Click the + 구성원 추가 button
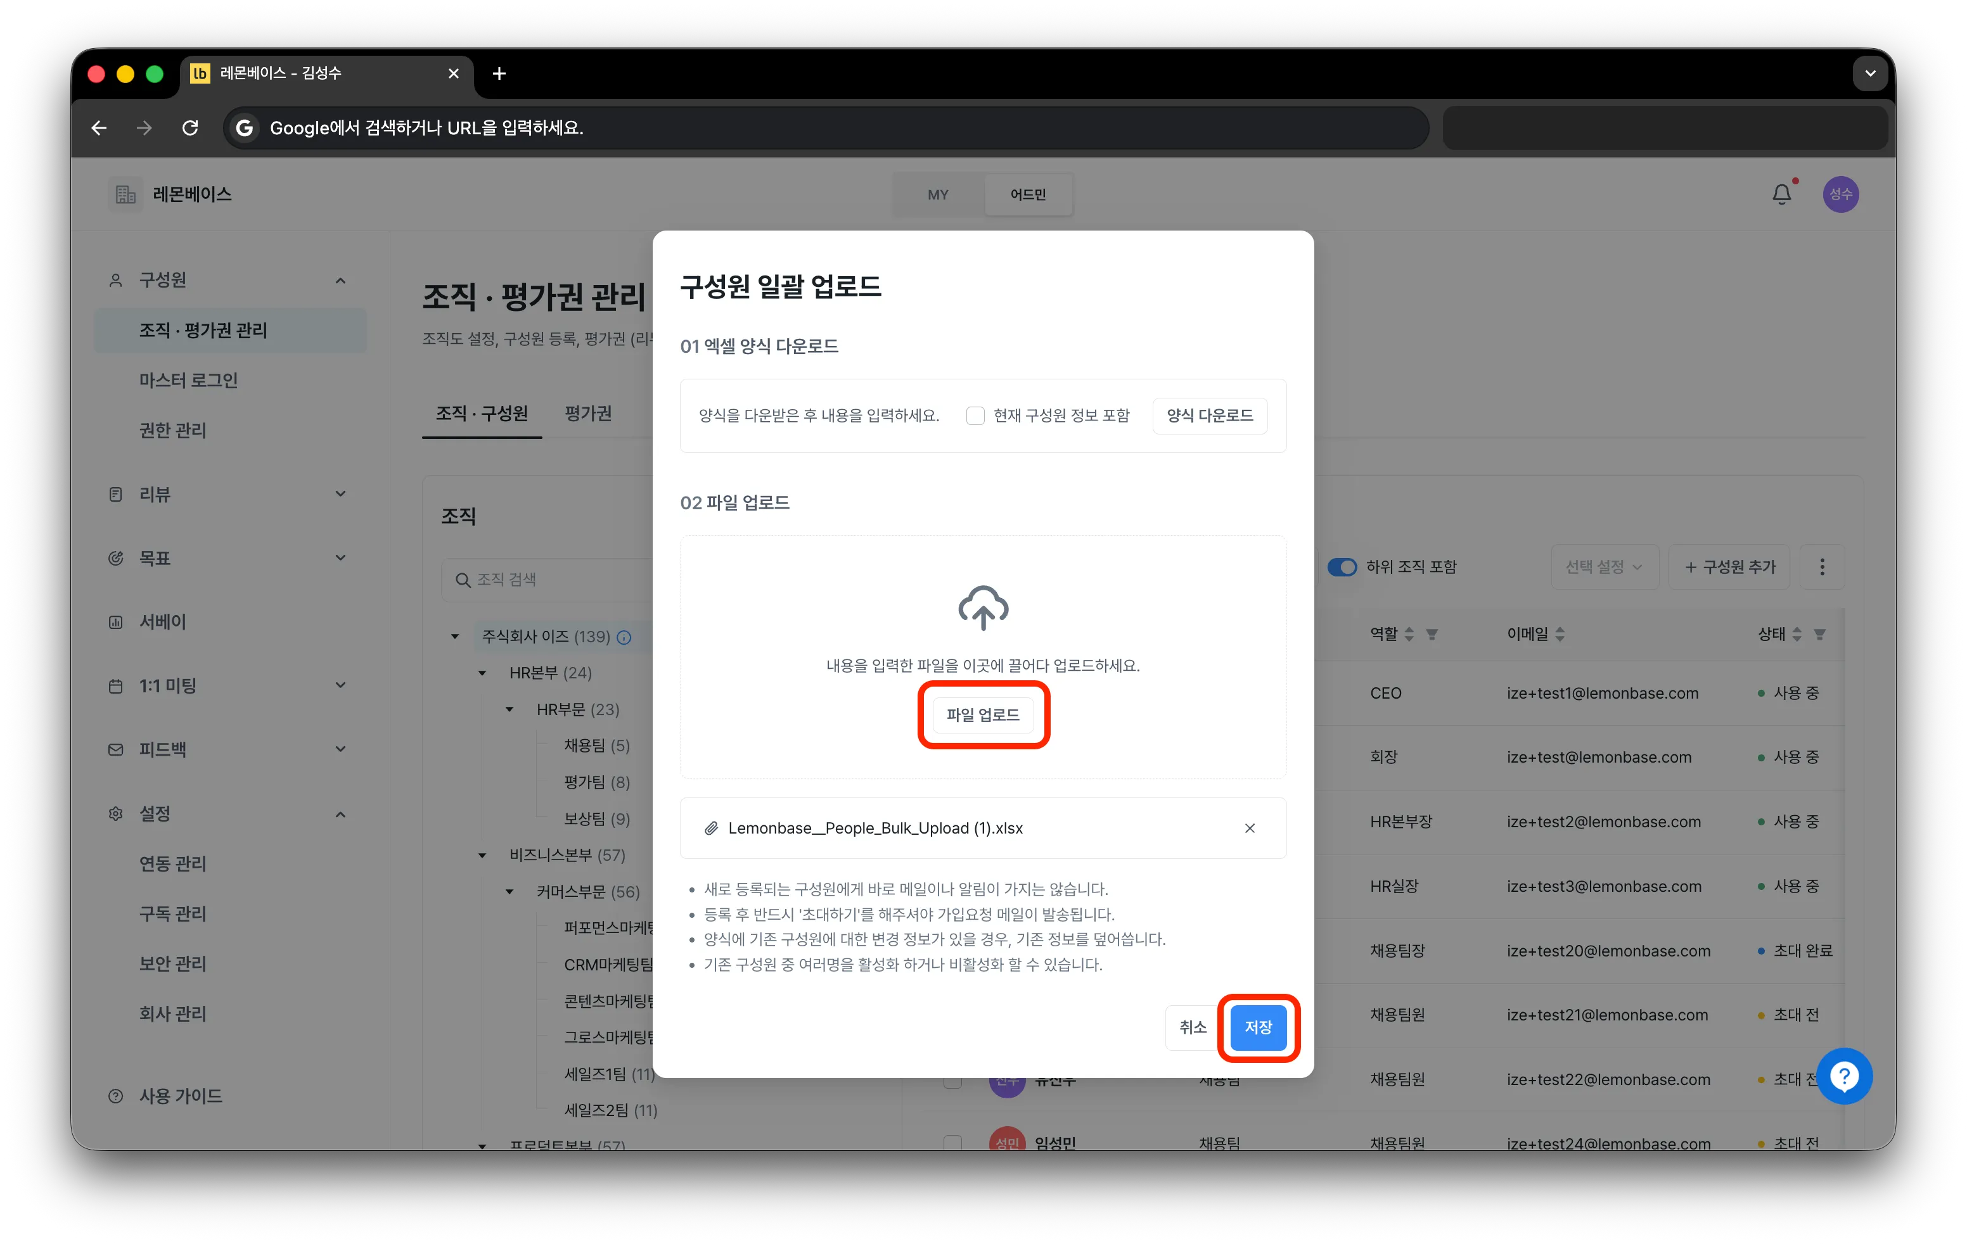This screenshot has width=1967, height=1244. point(1729,568)
